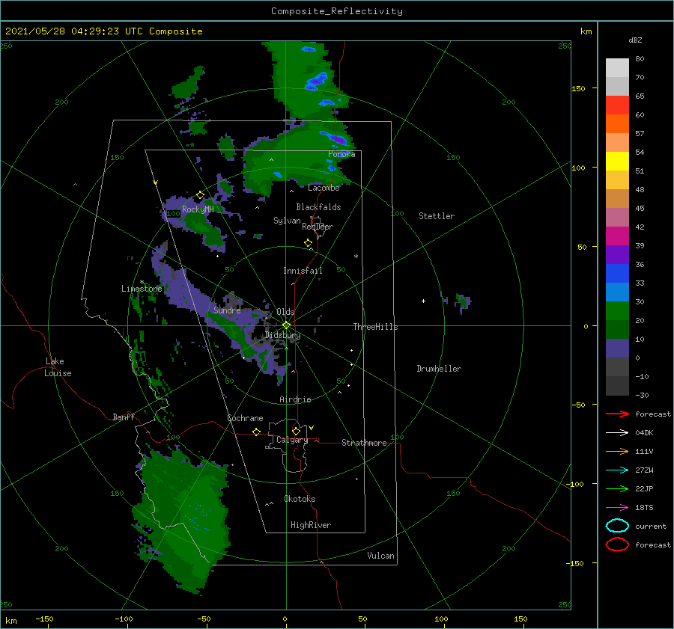Click the magenta 18TS arrow legend icon
The image size is (674, 629).
pos(617,508)
